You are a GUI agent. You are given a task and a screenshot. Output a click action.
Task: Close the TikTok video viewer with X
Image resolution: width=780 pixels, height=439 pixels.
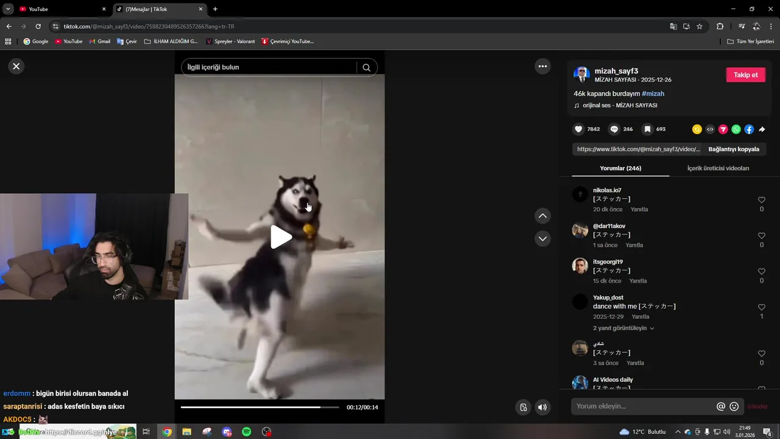[16, 66]
